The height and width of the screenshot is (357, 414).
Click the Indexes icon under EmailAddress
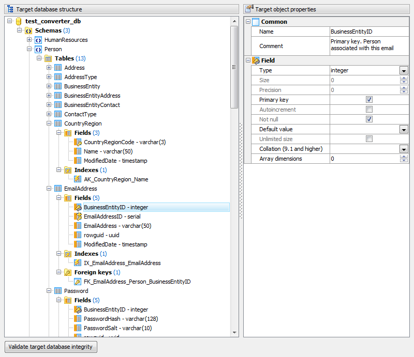pos(67,254)
